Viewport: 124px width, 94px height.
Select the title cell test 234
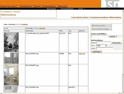(62, 34)
